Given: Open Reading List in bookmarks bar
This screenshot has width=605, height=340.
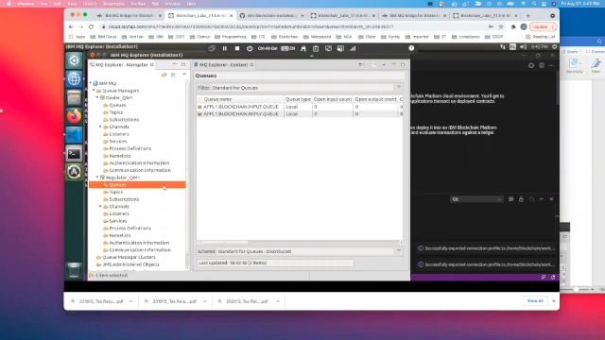Looking at the screenshot, I should 541,37.
